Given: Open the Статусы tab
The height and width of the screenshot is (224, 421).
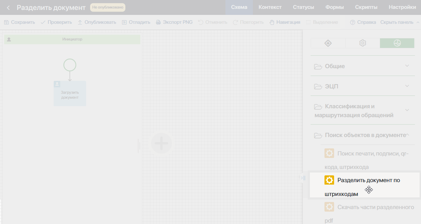Looking at the screenshot, I should coord(303,7).
